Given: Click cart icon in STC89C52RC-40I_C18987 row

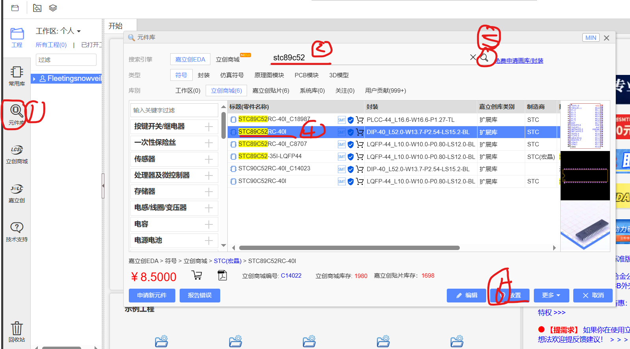Looking at the screenshot, I should click(x=360, y=120).
